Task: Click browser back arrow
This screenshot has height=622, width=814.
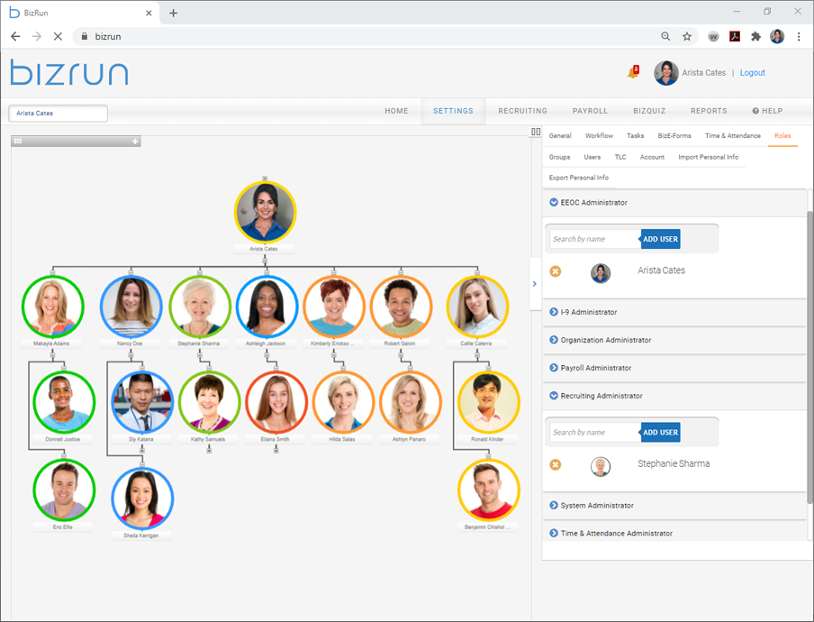Action: [15, 36]
